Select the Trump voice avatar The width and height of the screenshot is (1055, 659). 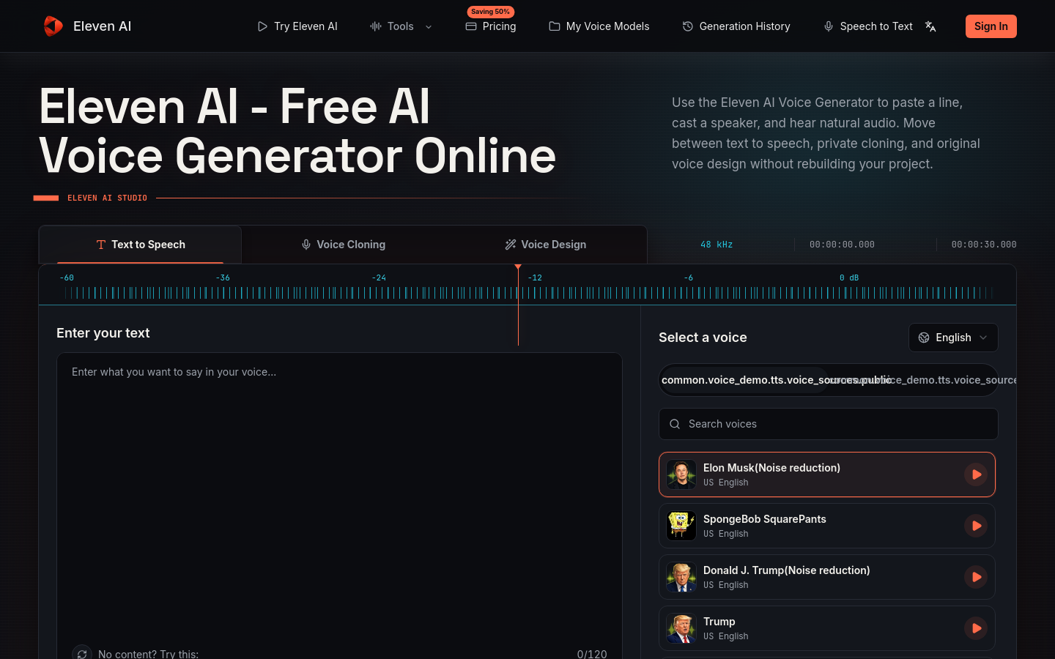pos(681,628)
